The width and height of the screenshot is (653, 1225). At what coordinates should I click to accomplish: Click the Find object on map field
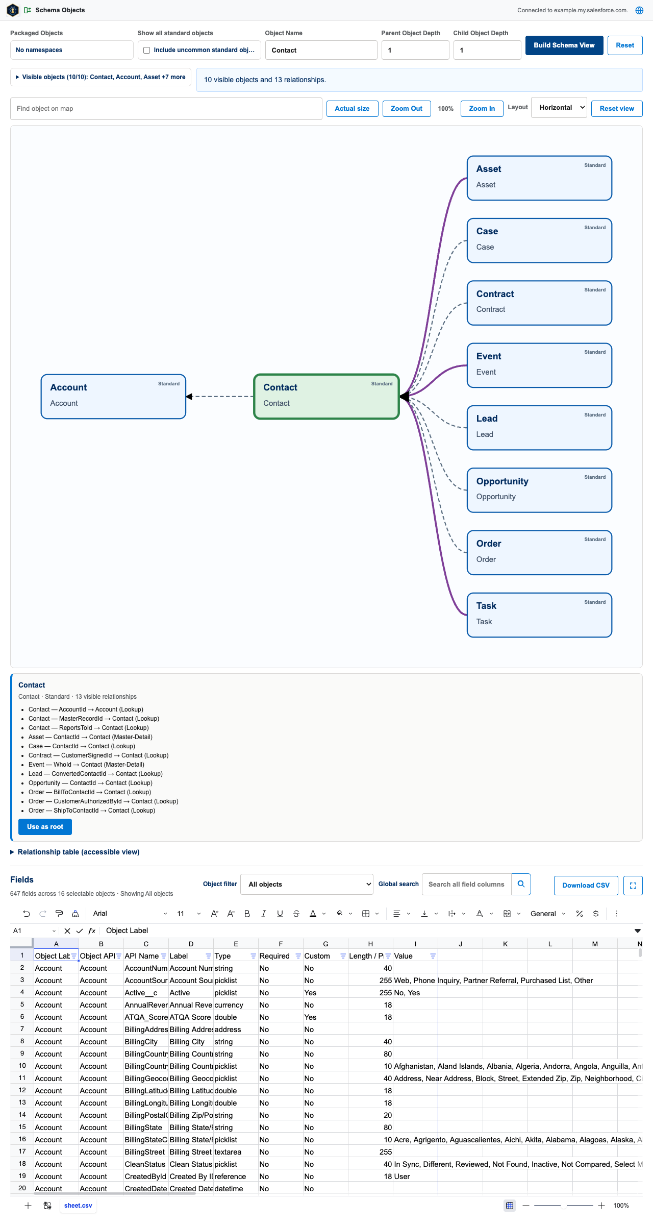166,109
